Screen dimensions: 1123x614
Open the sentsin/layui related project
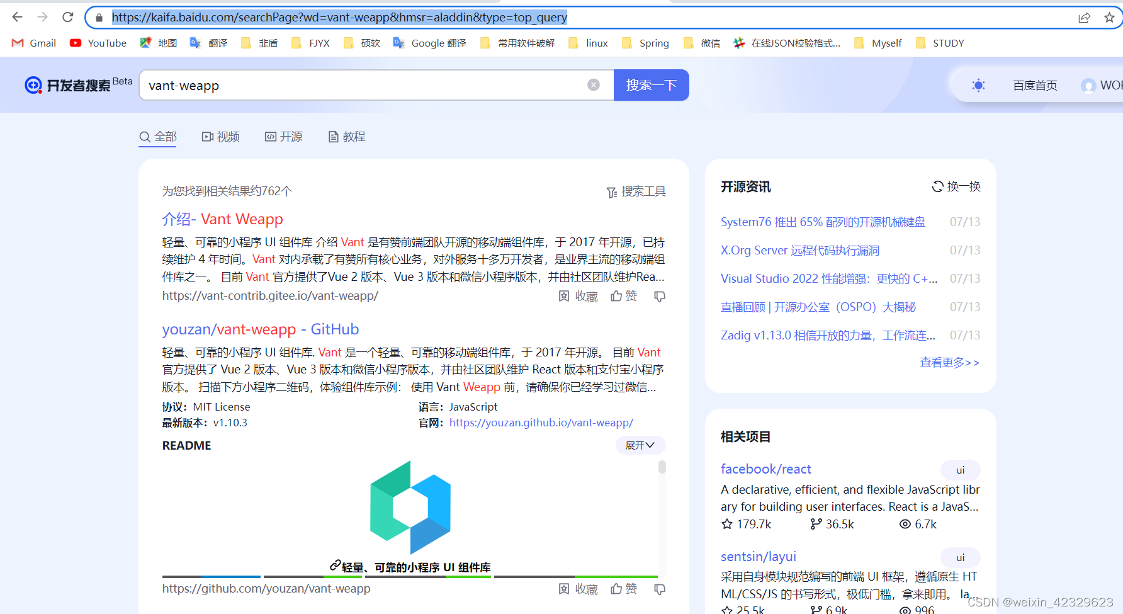coord(759,557)
